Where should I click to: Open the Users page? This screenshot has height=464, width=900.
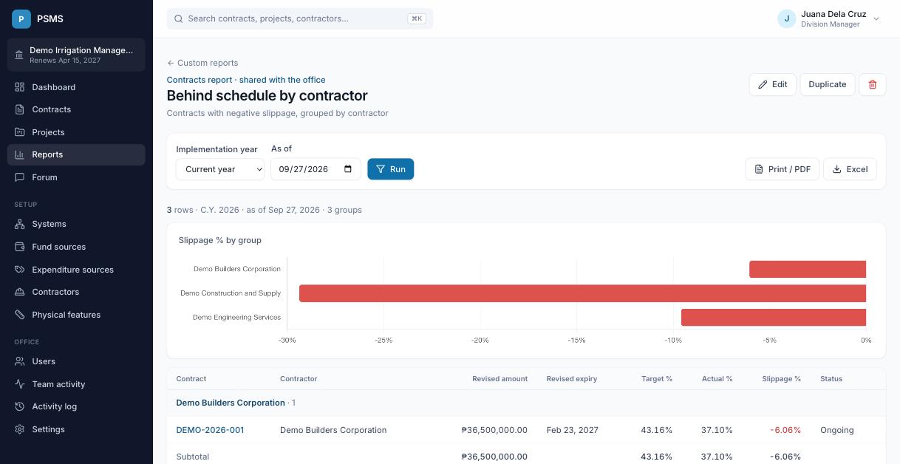[x=76, y=361]
